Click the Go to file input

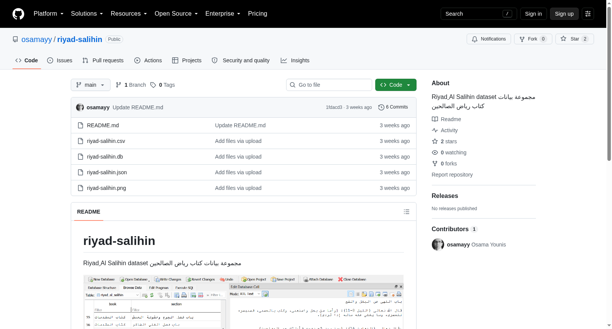[329, 85]
